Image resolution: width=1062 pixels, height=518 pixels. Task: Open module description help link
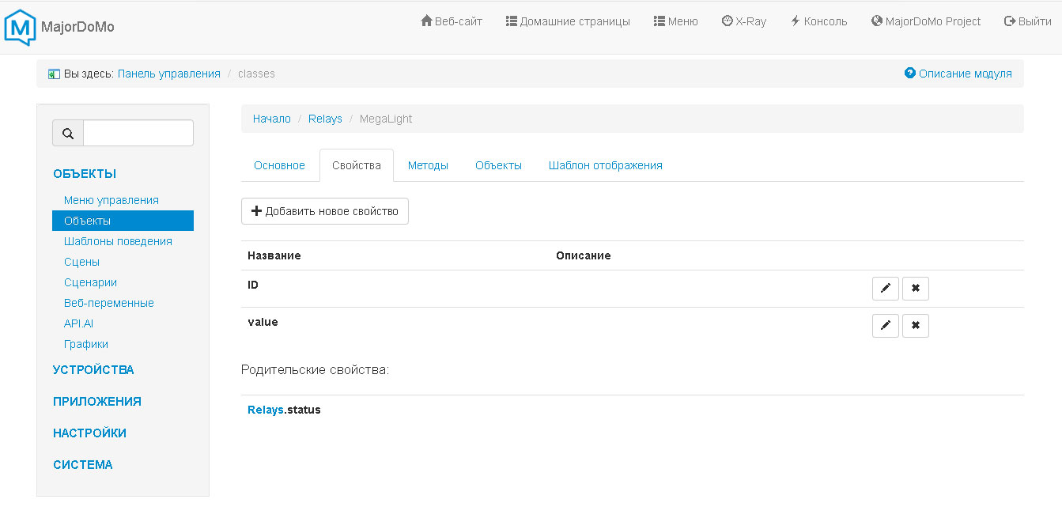point(958,74)
